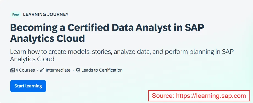
Task: Click the 4 Courses text
Action: (x=25, y=70)
